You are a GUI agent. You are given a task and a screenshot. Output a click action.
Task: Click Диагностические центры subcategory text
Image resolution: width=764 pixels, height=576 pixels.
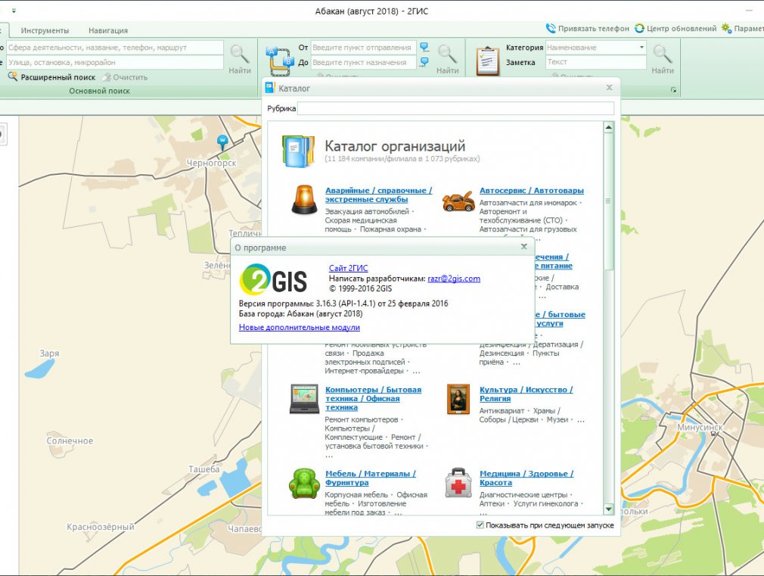[523, 494]
